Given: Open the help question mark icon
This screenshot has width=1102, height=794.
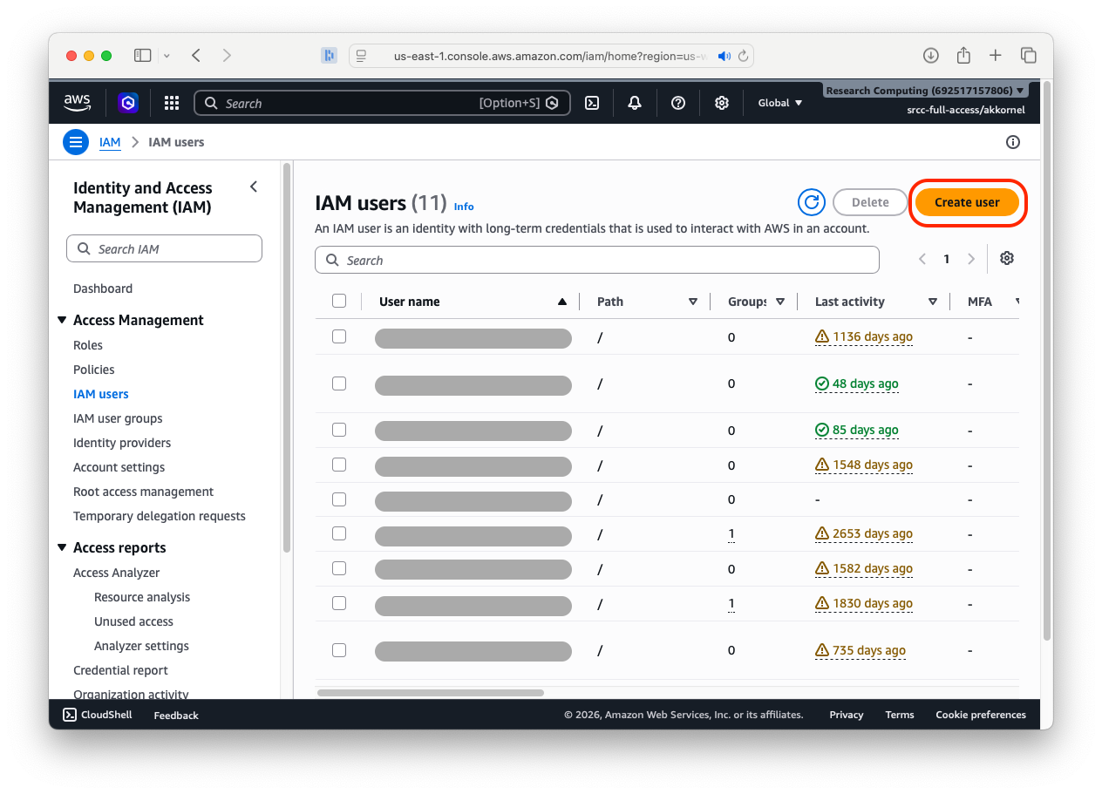Looking at the screenshot, I should pos(678,103).
